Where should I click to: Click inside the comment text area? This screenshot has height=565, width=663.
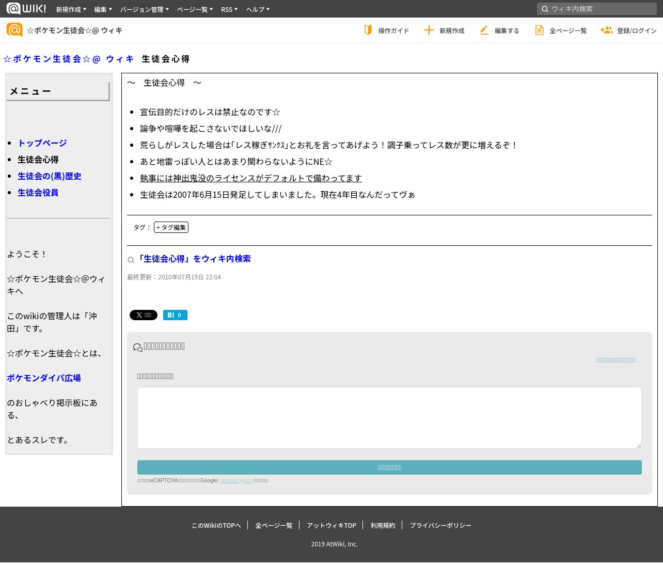point(389,417)
